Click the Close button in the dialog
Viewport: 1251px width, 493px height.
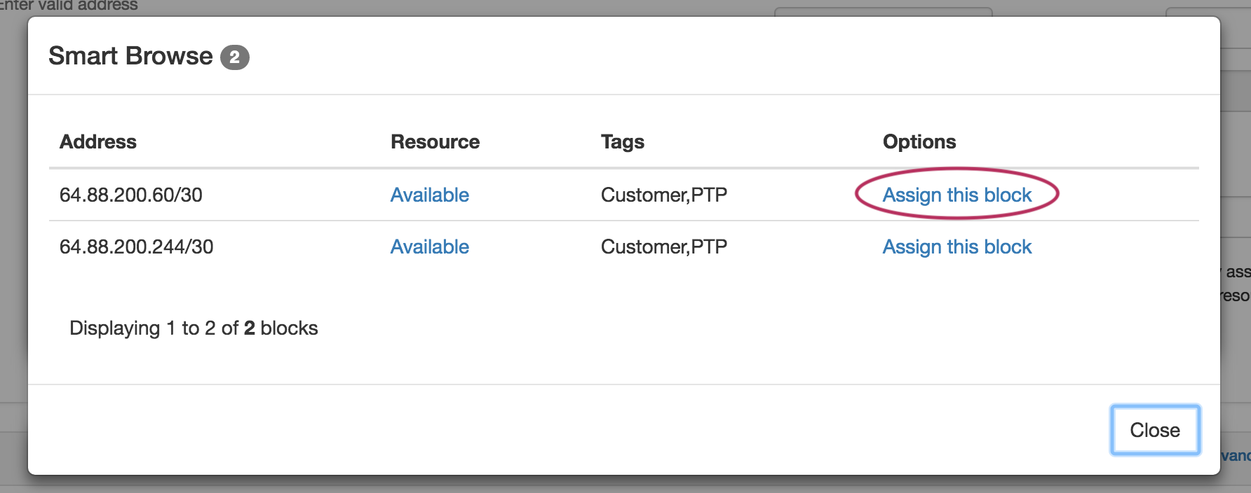(1154, 430)
